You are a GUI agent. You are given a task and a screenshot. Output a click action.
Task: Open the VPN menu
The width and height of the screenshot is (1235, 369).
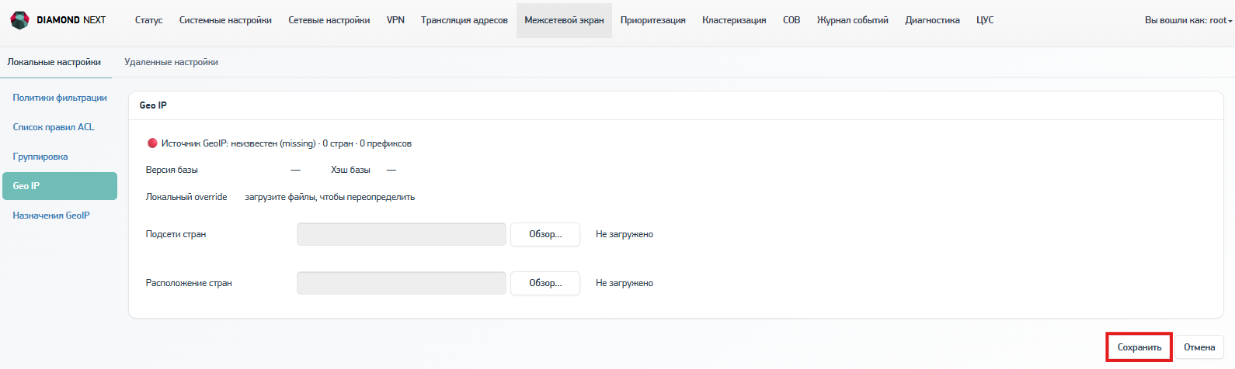(395, 20)
